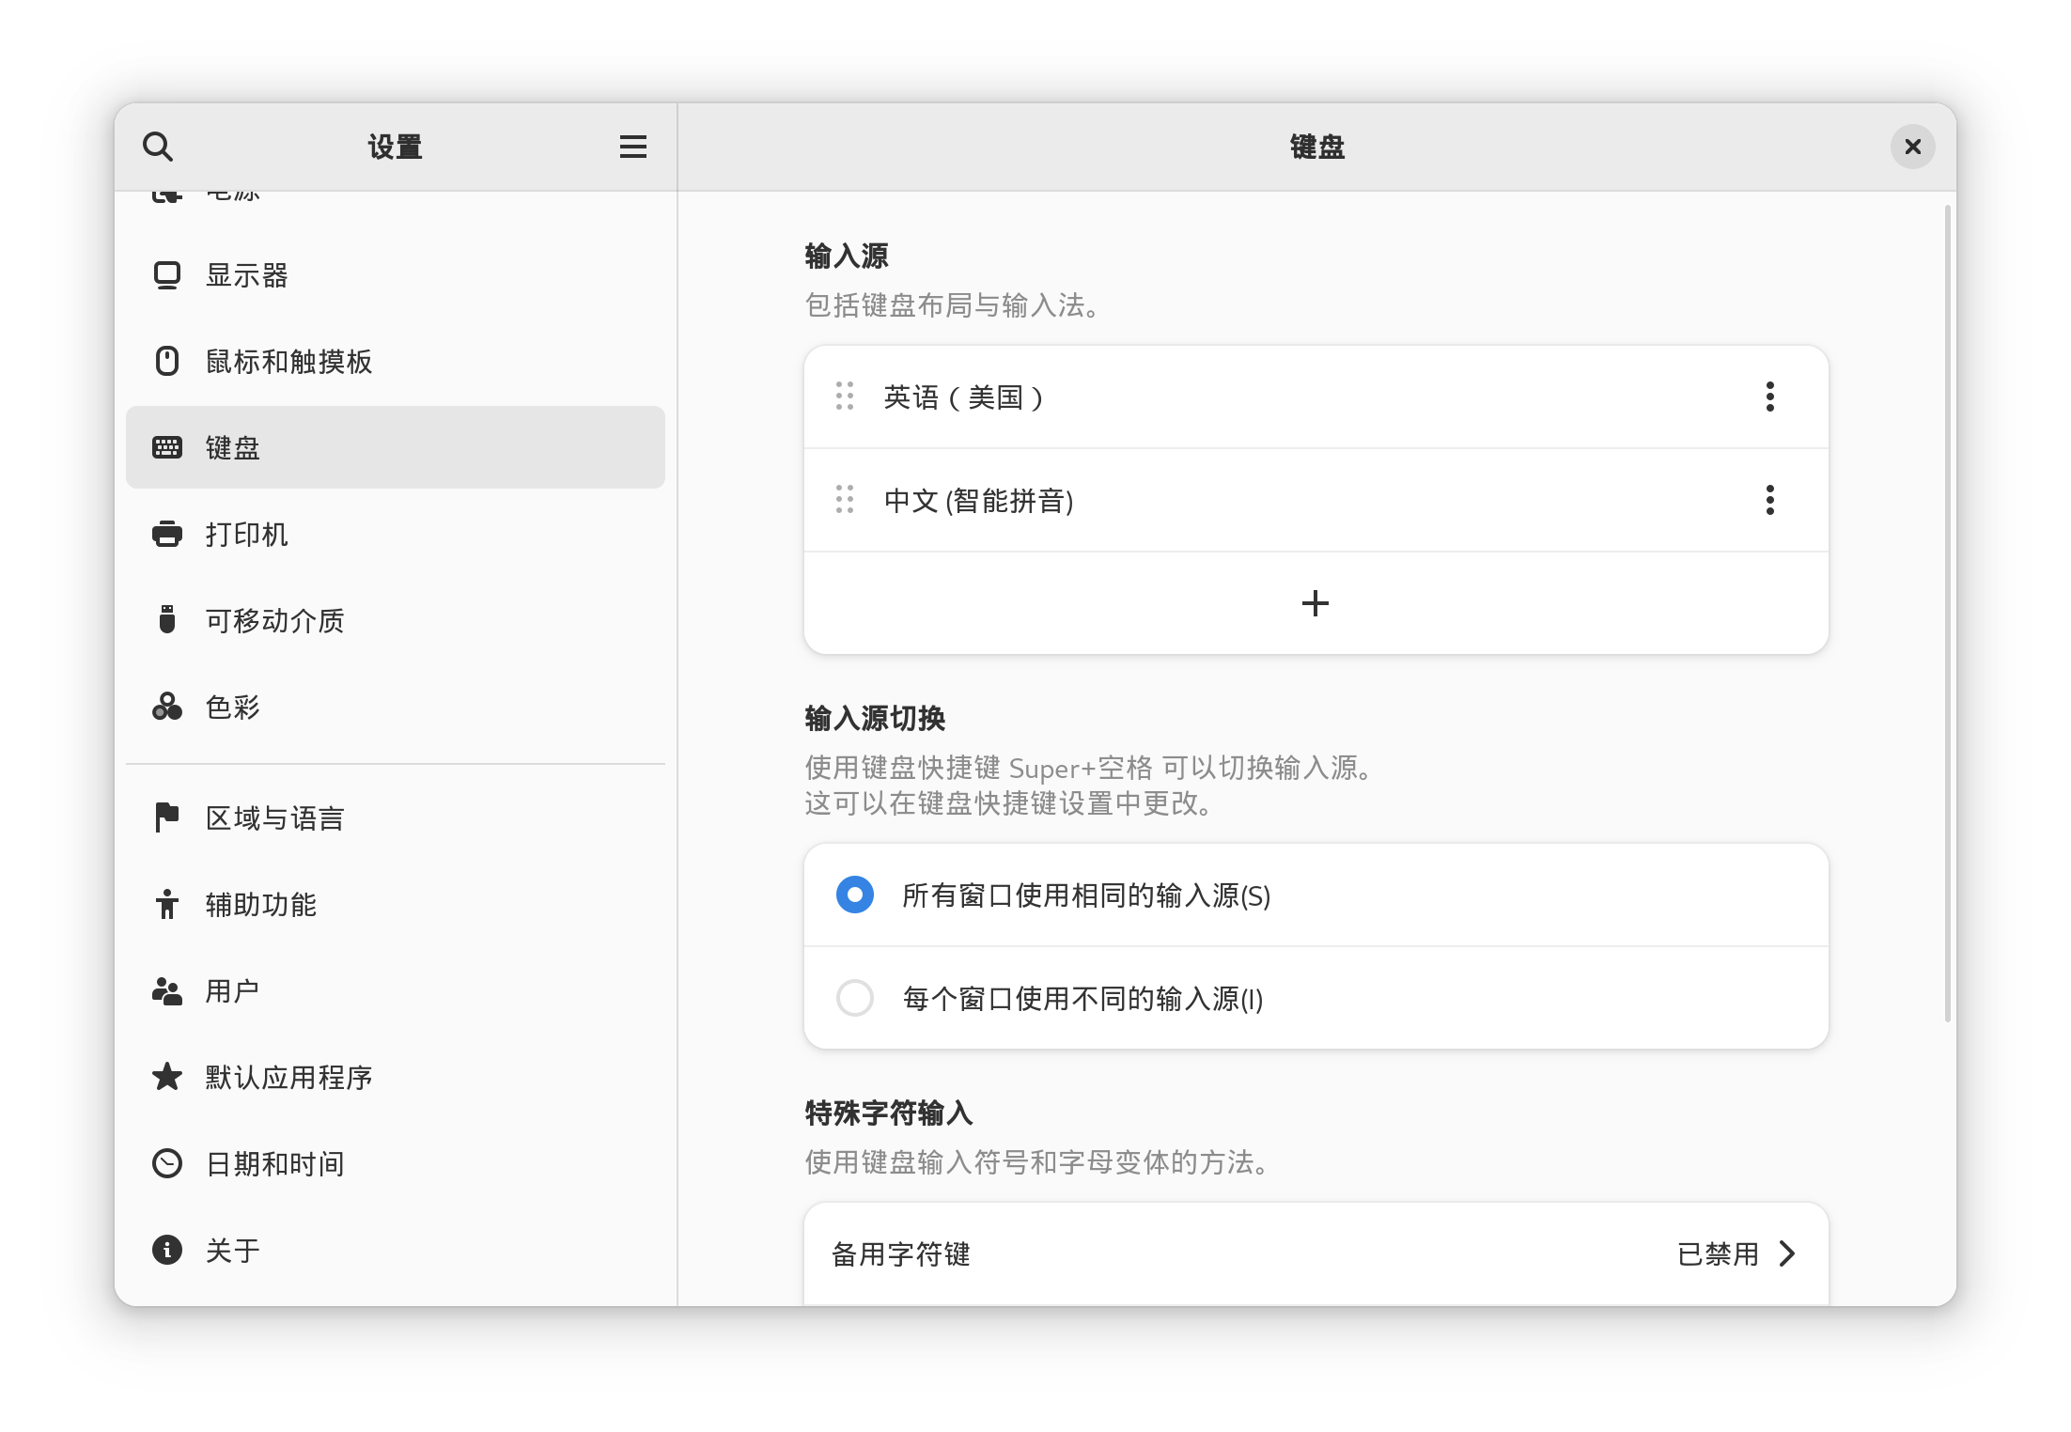Click the vertical scrollbar of keyboard panel
This screenshot has height=1432, width=2071.
pyautogui.click(x=1947, y=611)
